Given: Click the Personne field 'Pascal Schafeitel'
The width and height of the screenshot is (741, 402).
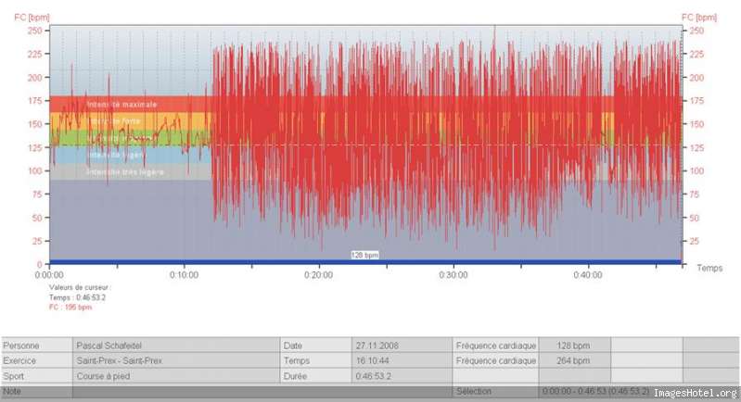Looking at the screenshot, I should pos(176,345).
